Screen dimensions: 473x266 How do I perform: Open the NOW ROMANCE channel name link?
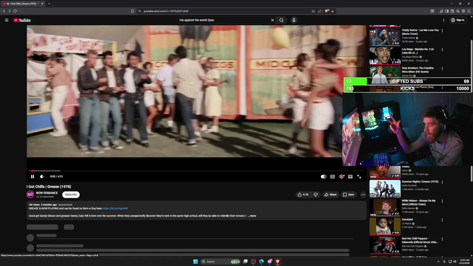click(47, 193)
